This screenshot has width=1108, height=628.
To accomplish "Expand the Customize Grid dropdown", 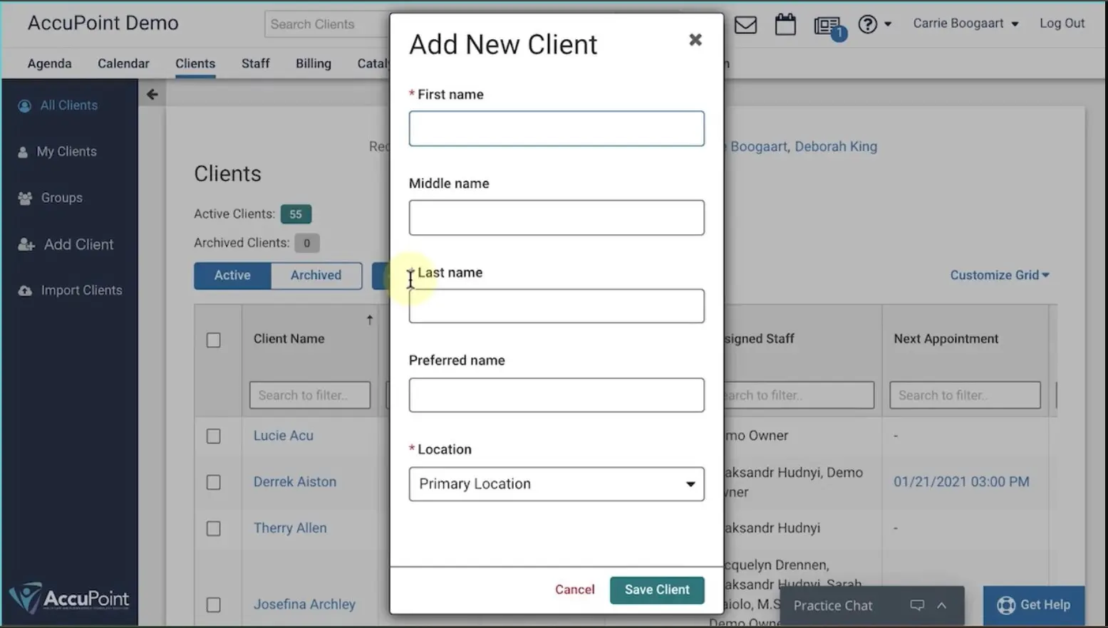I will 999,276.
